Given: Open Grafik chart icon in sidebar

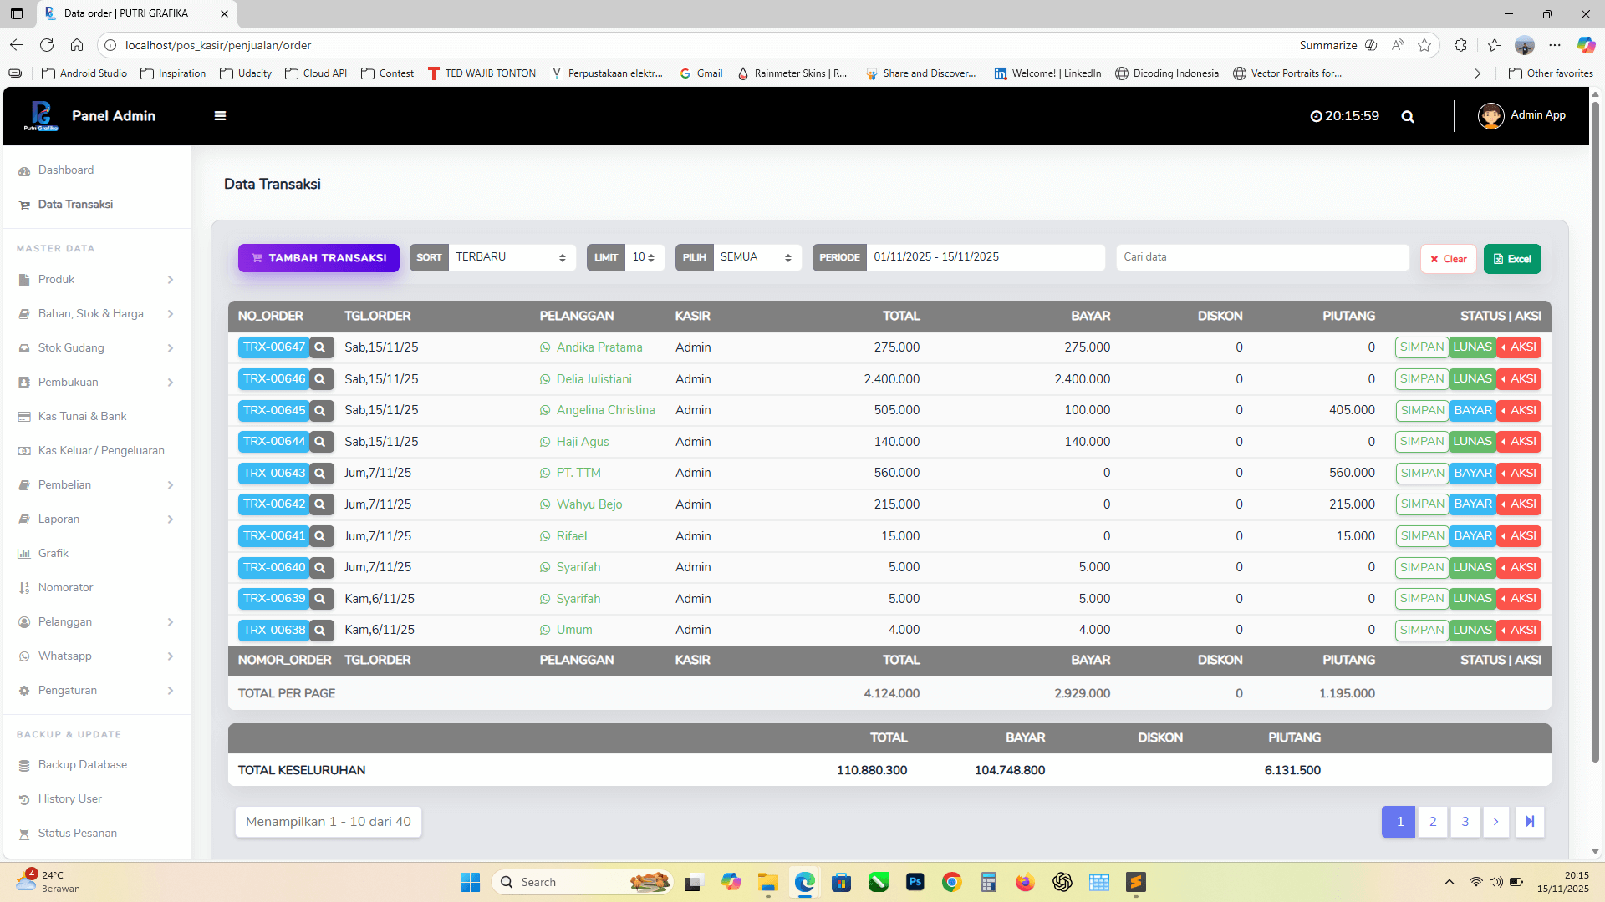Looking at the screenshot, I should [x=24, y=554].
